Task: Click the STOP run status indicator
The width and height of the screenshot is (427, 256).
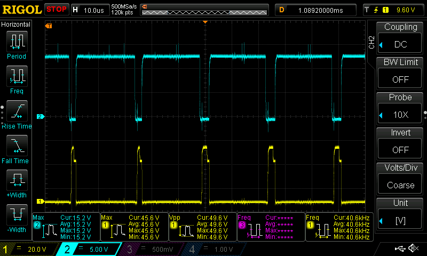Action: [x=57, y=10]
